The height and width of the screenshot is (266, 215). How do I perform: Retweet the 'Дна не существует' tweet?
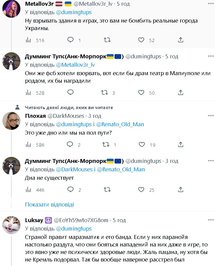[x=107, y=190]
